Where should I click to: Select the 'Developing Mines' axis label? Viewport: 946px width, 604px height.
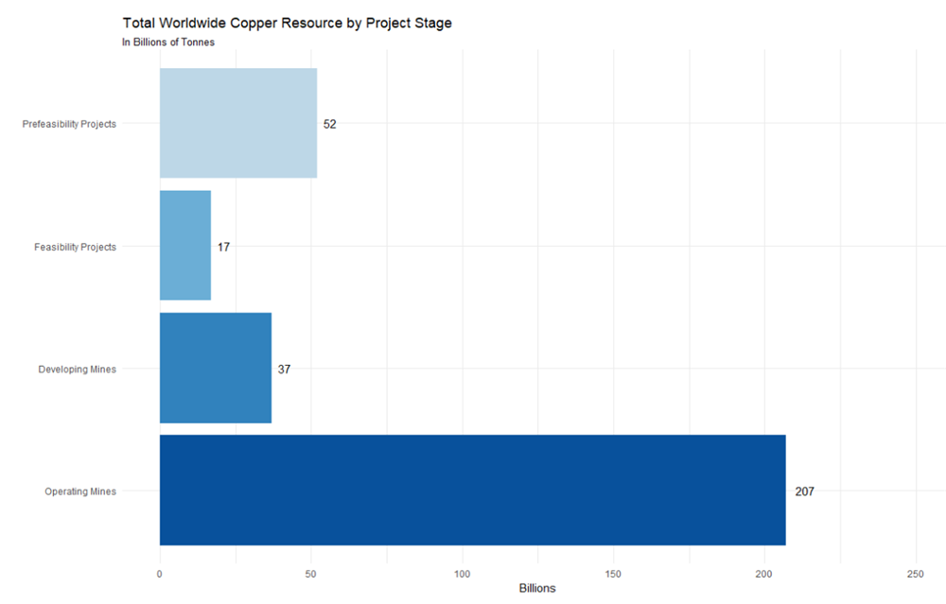click(x=78, y=370)
